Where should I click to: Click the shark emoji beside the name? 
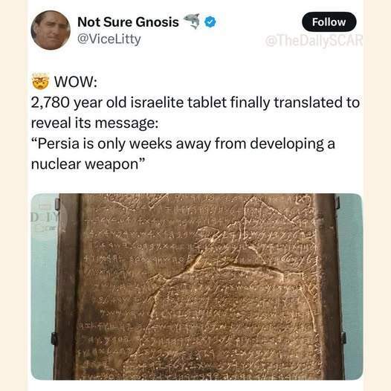coord(192,21)
